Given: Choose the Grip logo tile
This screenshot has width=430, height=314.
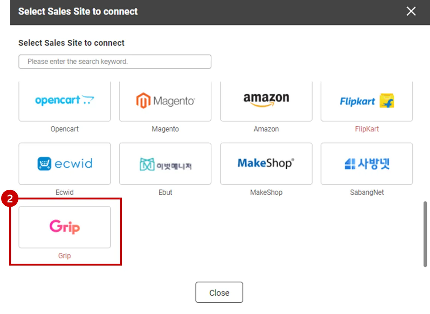Looking at the screenshot, I should [65, 227].
